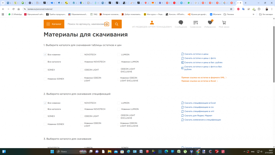275x155 pixels.
Task: Open Excel from the taskbar
Action: [x=179, y=151]
